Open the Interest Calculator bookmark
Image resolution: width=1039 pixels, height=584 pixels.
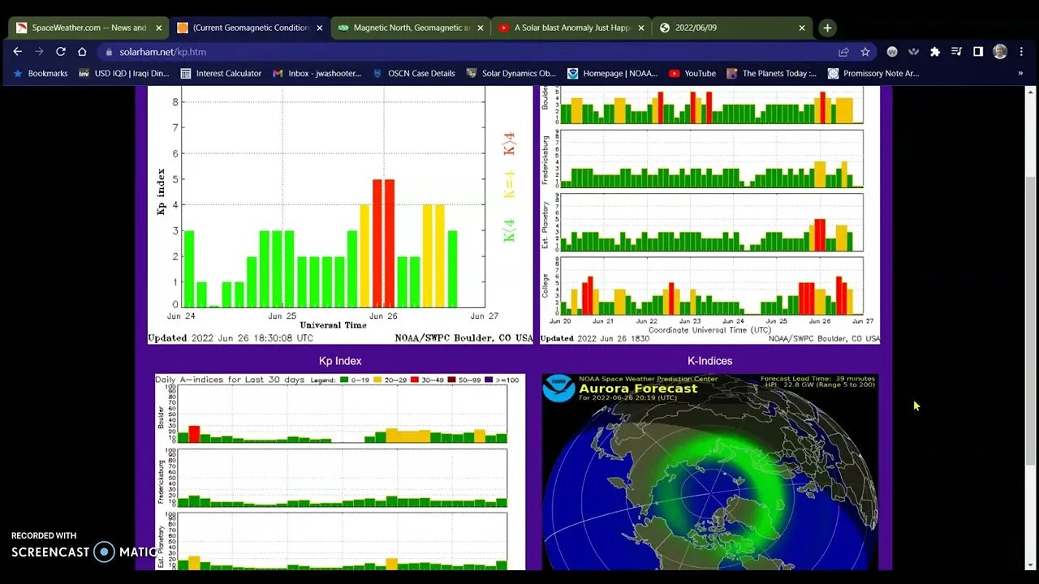point(221,73)
